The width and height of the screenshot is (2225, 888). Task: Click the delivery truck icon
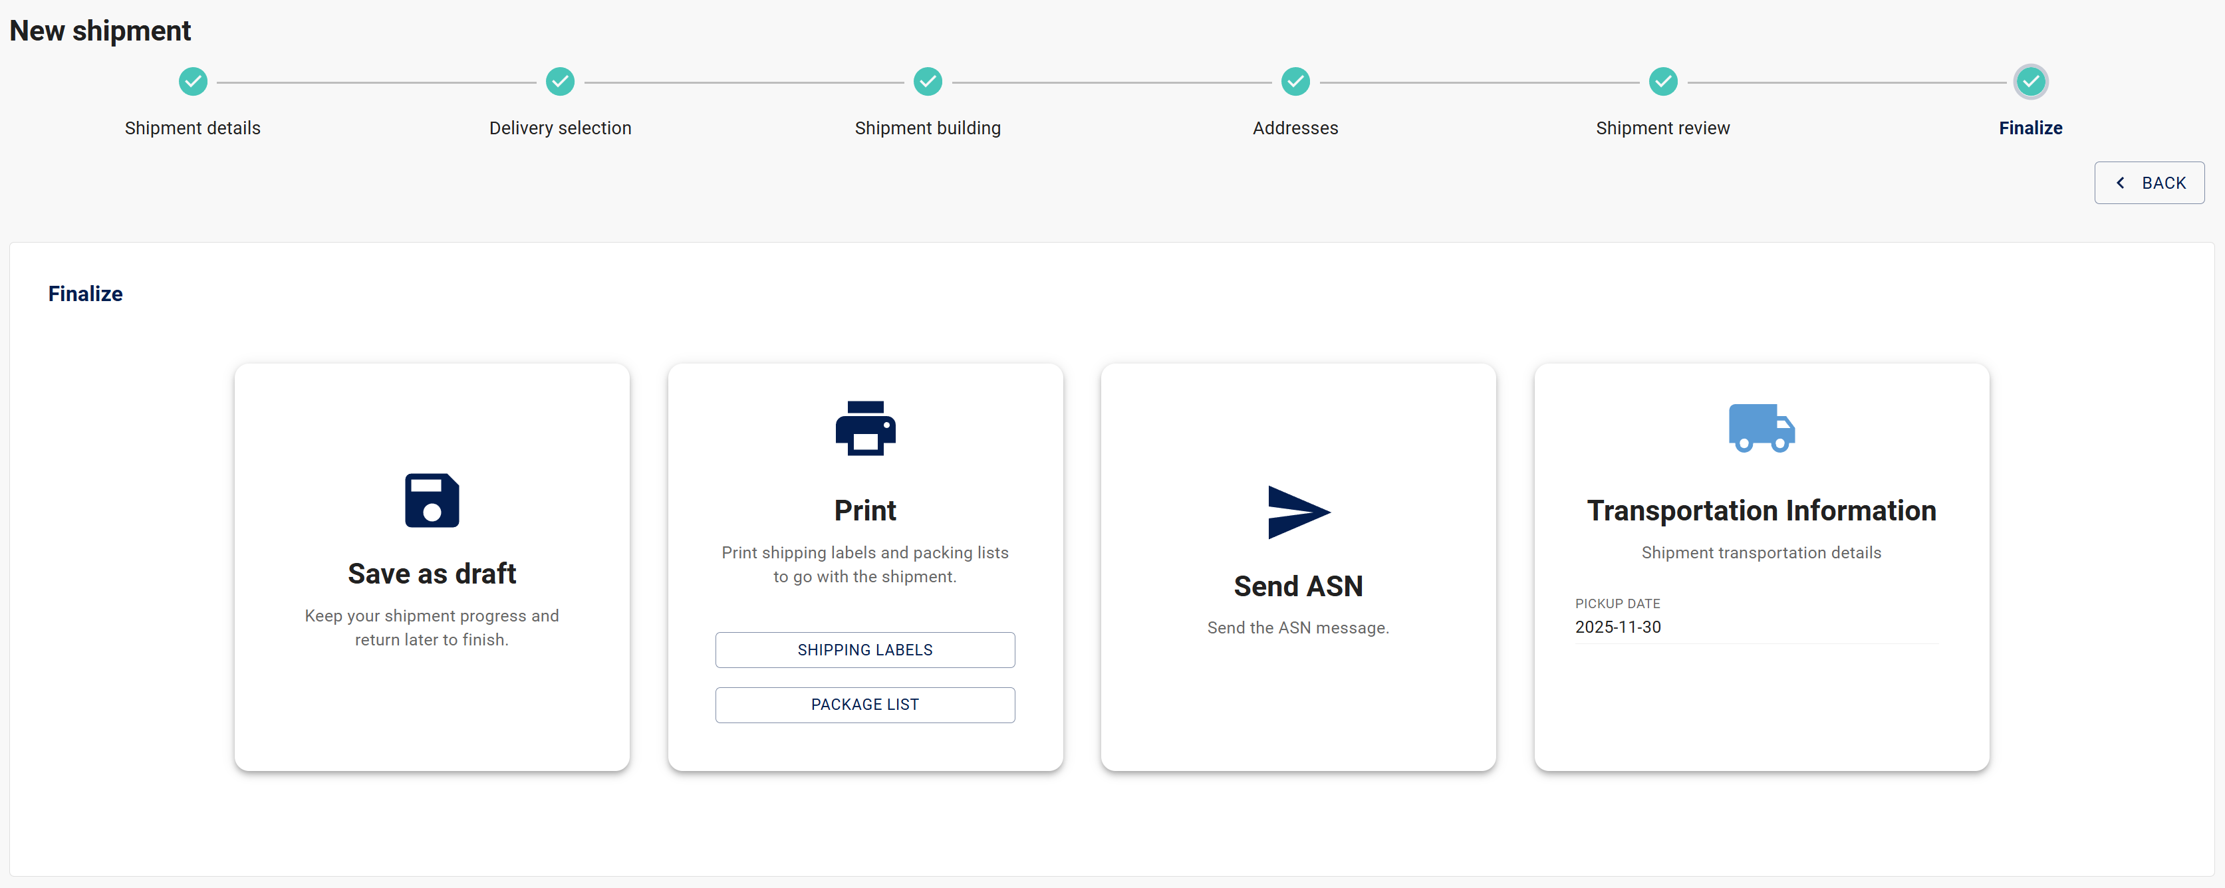(x=1761, y=428)
